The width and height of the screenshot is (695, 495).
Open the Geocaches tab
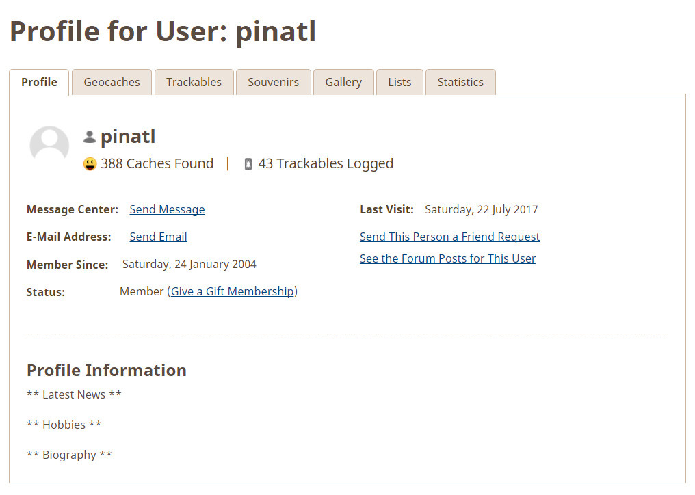pyautogui.click(x=112, y=82)
